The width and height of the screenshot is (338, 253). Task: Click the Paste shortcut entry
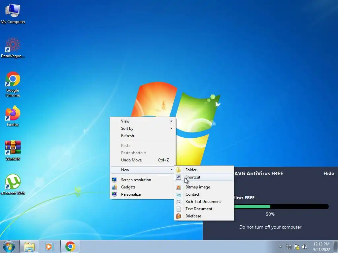[x=143, y=153]
